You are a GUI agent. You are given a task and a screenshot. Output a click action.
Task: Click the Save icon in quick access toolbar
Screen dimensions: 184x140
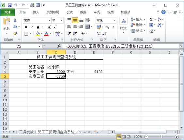tap(9, 5)
